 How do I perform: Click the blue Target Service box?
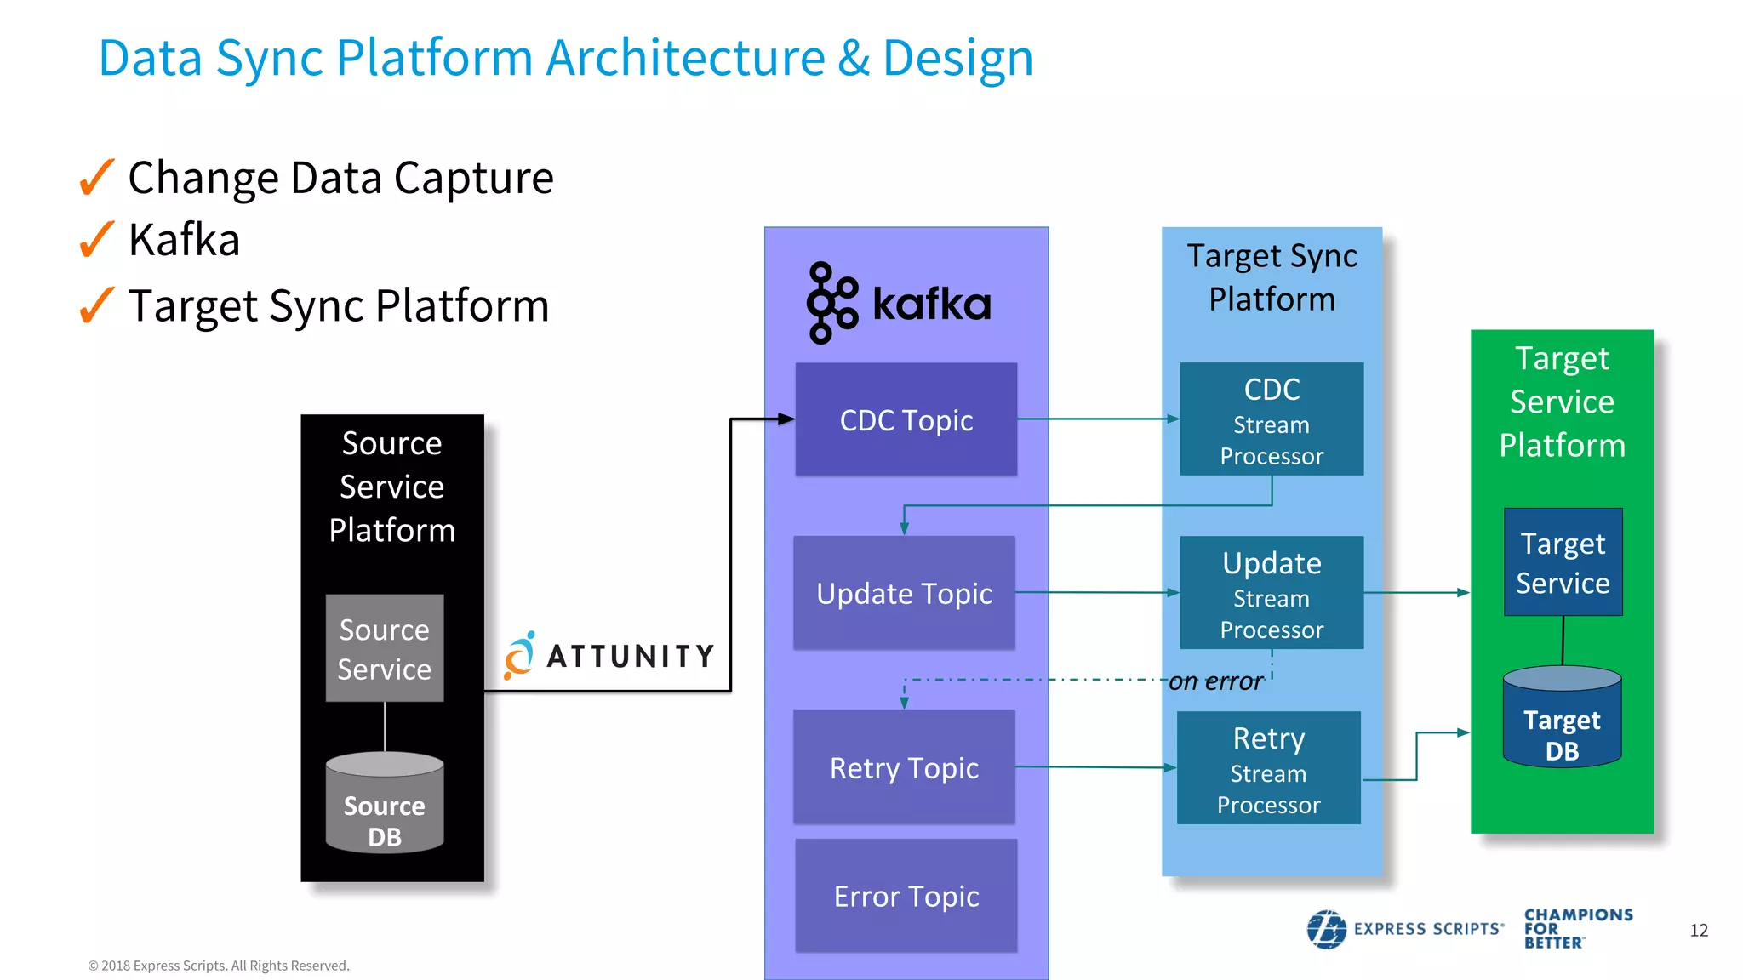tap(1563, 562)
